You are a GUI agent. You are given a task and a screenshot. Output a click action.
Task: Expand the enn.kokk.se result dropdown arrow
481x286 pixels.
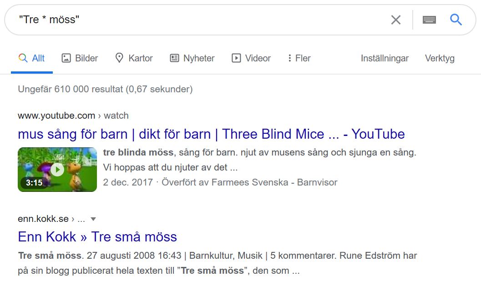[x=93, y=219]
